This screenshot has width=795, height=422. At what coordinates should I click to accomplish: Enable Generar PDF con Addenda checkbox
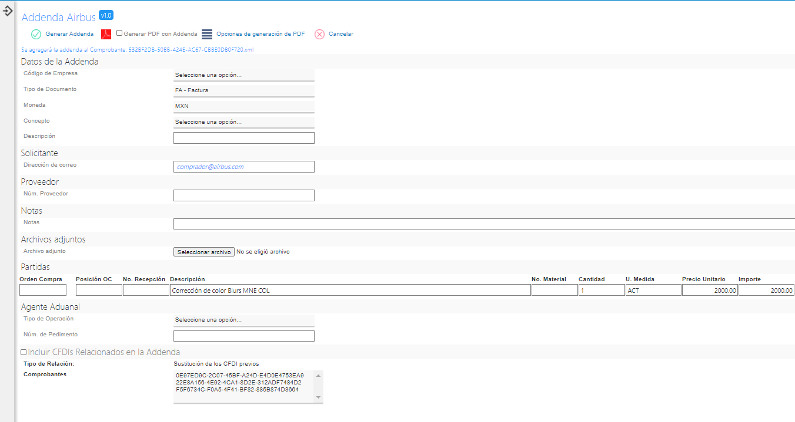[x=119, y=33]
